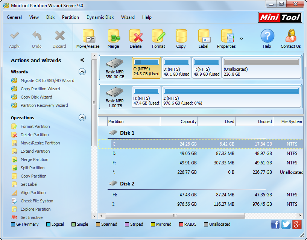Click the Disk 1 header in partition list
The width and height of the screenshot is (307, 240).
coord(127,133)
